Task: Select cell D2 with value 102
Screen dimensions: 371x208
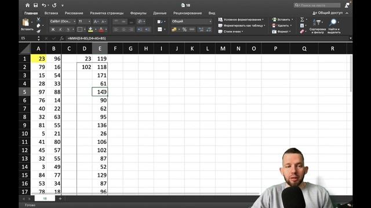Action: (85, 67)
